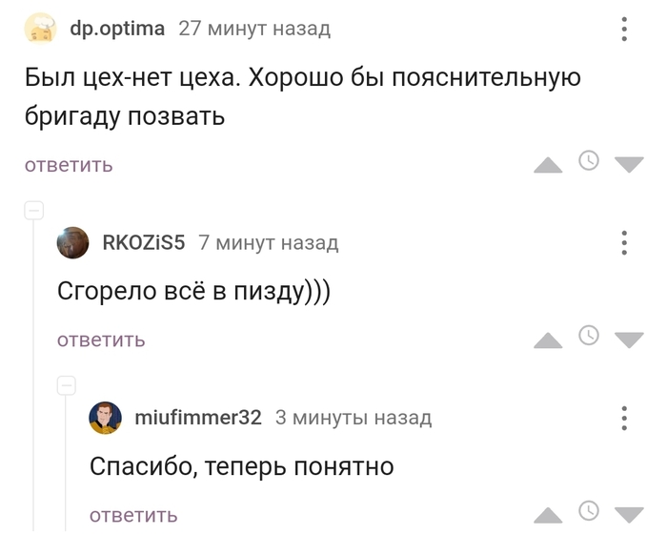Open more options for miufimmer32 comment
This screenshot has width=667, height=535.
pos(624,418)
